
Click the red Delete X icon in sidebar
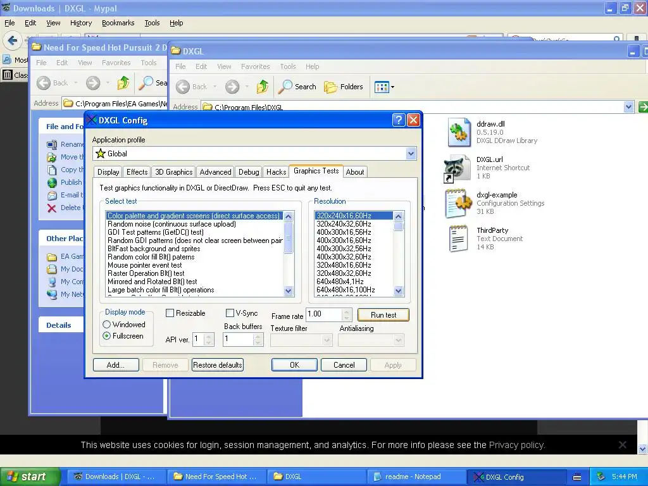coord(52,208)
